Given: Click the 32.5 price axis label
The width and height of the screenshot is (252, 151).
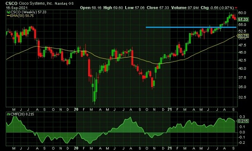Looking at the screenshot, I should point(242,97).
